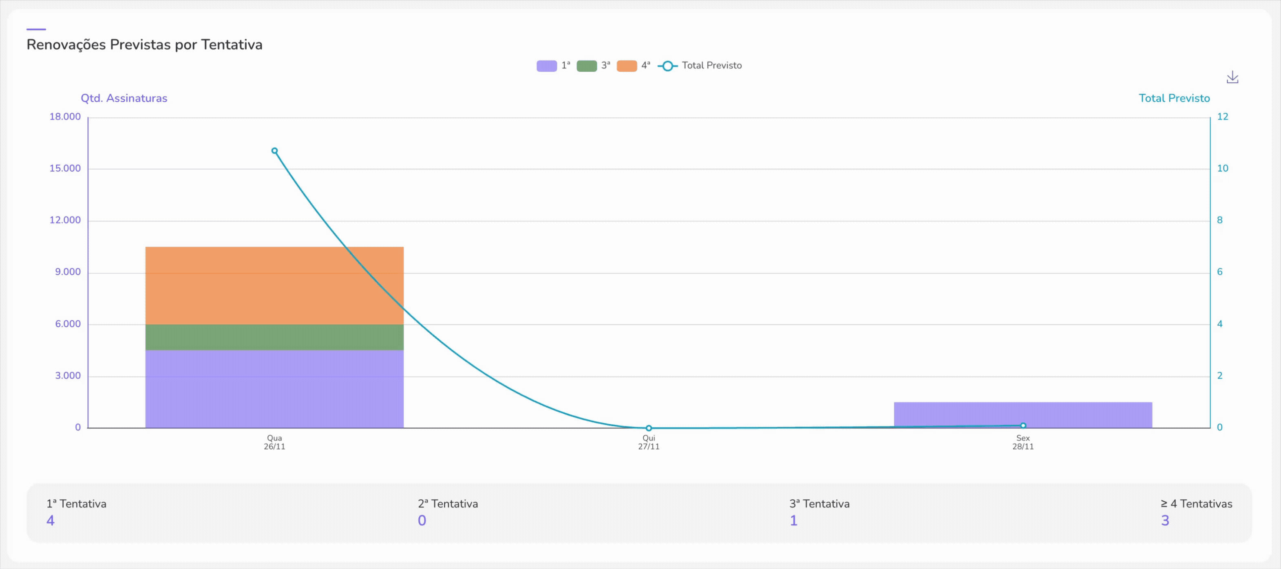Click the 2ª Tentativa value 0
Screen dimensions: 1281x569
click(422, 520)
